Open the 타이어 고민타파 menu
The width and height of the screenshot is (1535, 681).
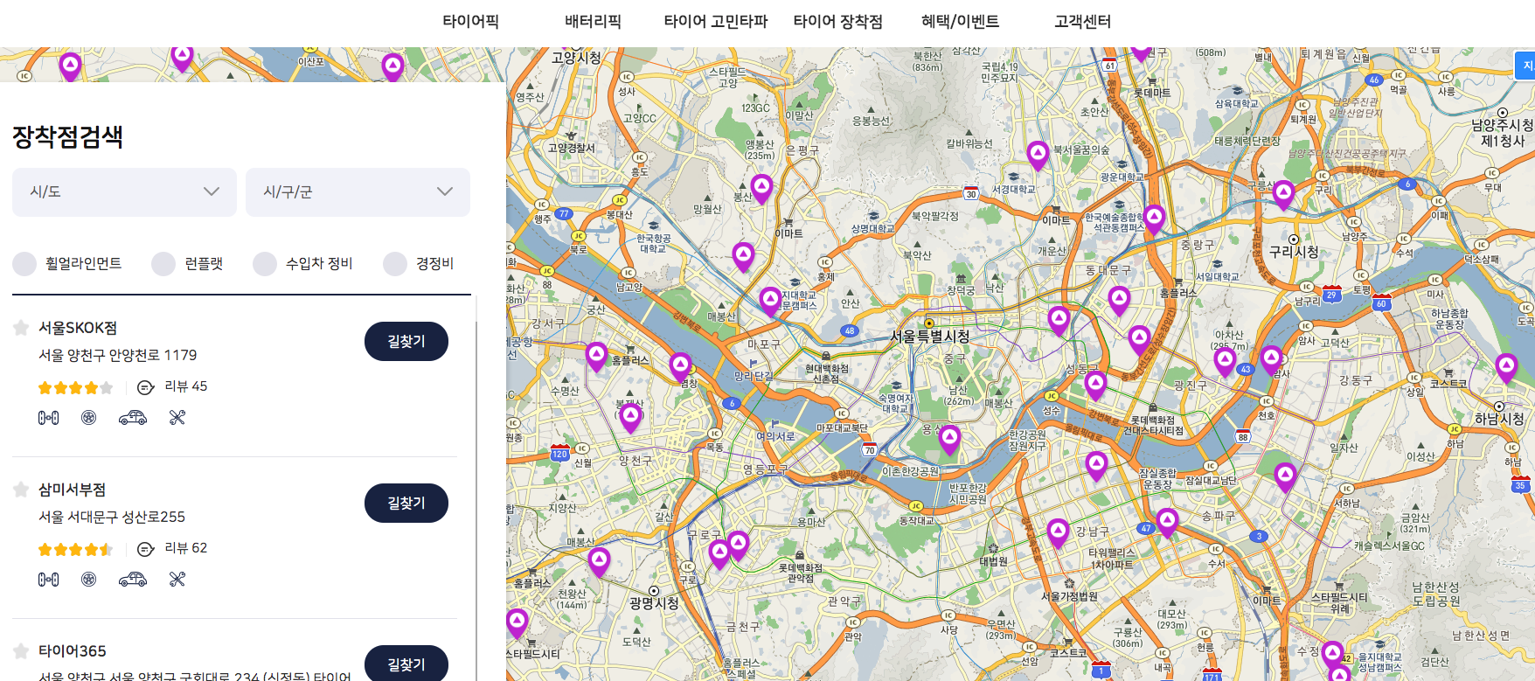click(715, 22)
